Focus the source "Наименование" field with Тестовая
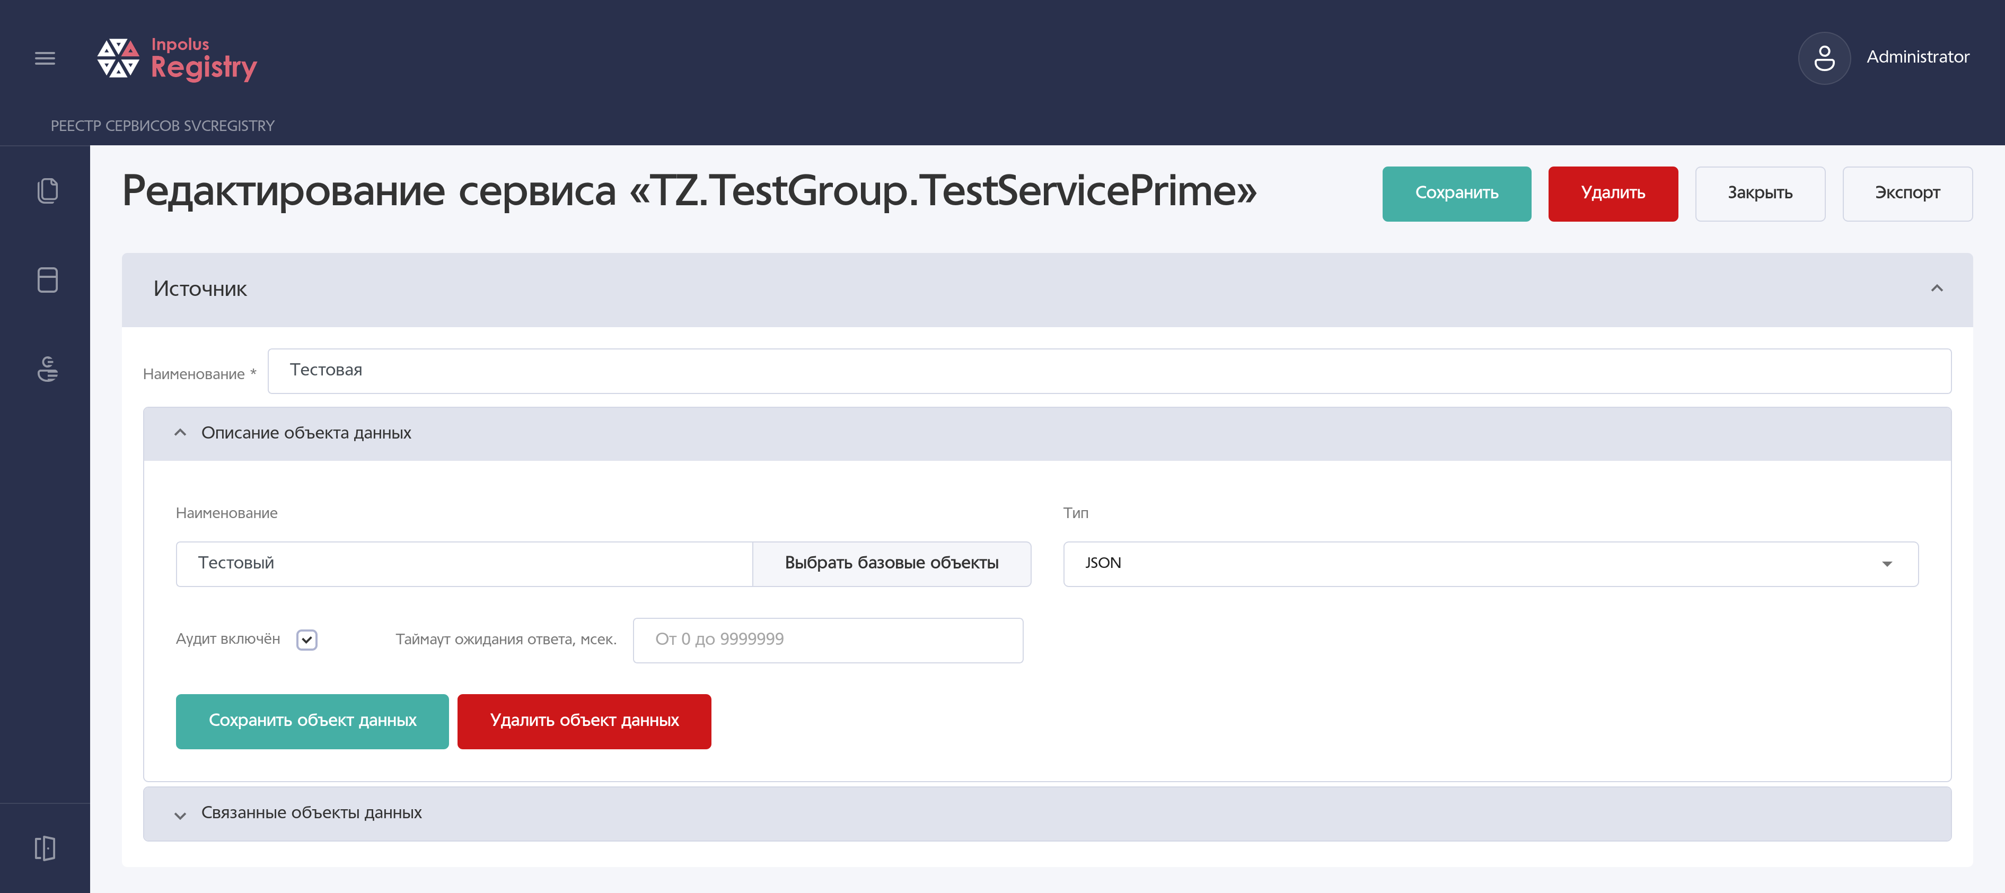2005x893 pixels. (1109, 371)
